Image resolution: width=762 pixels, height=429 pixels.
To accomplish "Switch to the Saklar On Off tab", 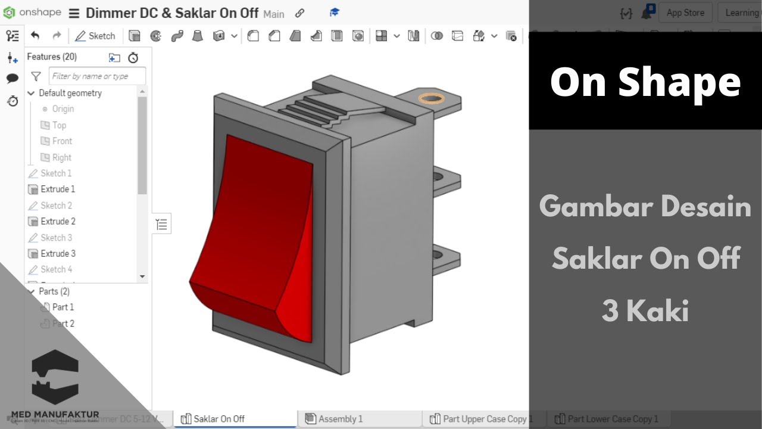I will [236, 419].
